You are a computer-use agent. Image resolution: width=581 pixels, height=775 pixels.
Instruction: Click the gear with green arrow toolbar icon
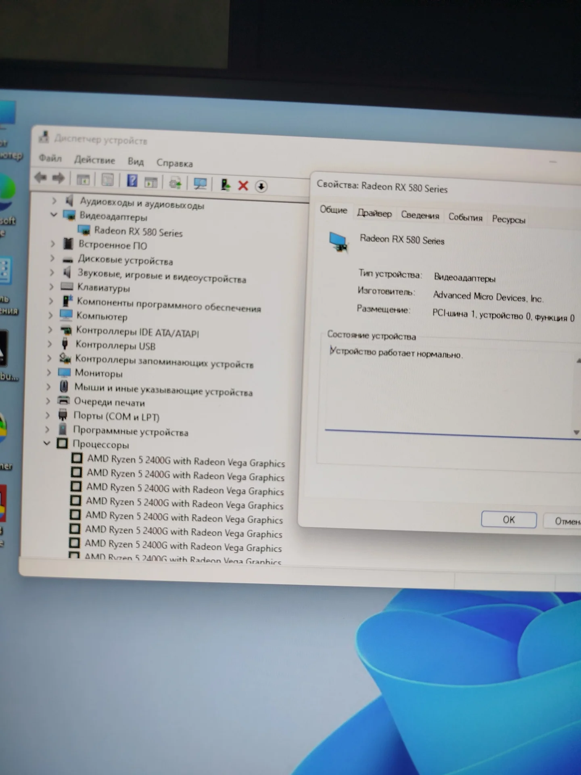coord(175,183)
